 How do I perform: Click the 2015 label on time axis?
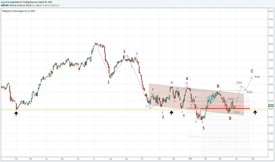pyautogui.click(x=191, y=159)
